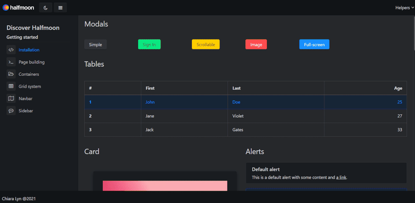Select the "Violet" table cell

pyautogui.click(x=276, y=116)
